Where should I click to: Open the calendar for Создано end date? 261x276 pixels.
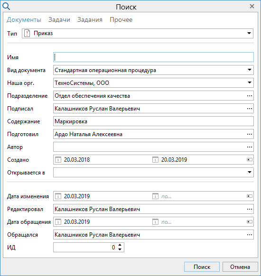[155, 160]
